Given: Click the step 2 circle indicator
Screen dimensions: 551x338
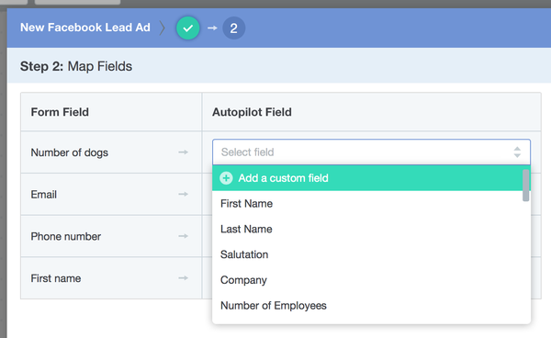Looking at the screenshot, I should click(x=233, y=28).
